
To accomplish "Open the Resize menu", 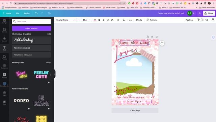I will (27, 13).
